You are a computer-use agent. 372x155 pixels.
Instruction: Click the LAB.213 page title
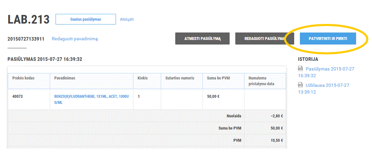coord(29,19)
